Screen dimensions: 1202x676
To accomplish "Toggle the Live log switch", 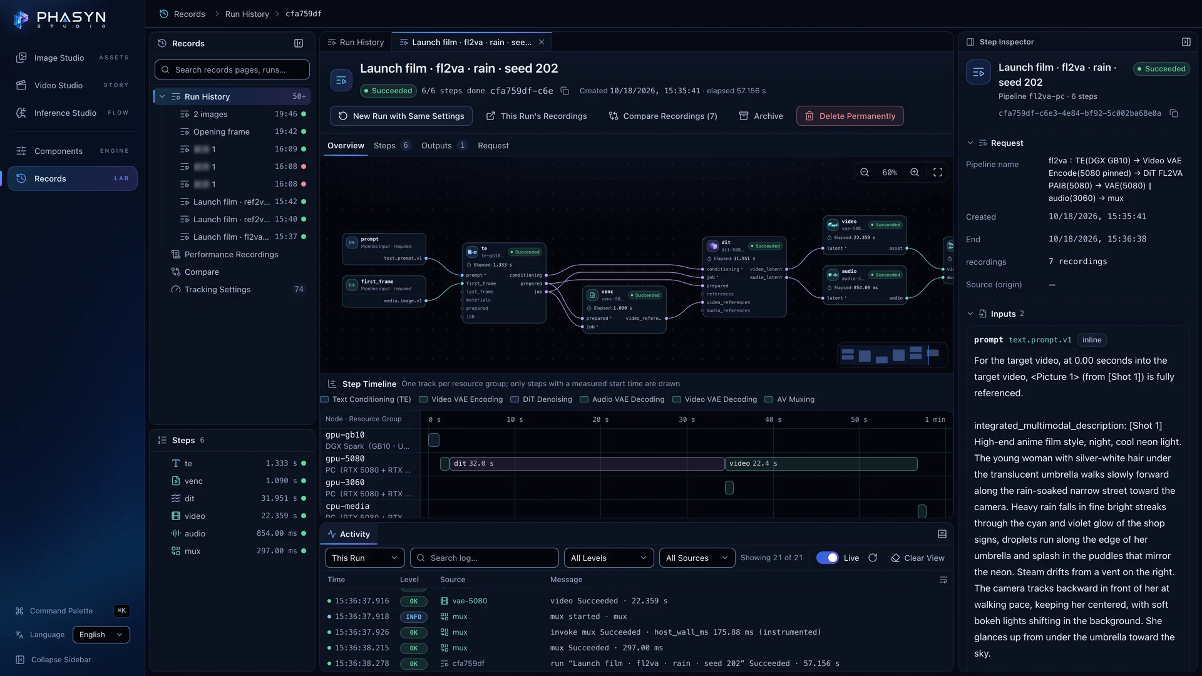I will pyautogui.click(x=827, y=558).
